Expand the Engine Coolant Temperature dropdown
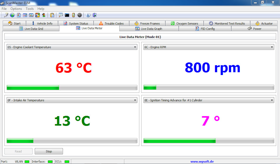The width and height of the screenshot is (280, 164). tap(72, 47)
